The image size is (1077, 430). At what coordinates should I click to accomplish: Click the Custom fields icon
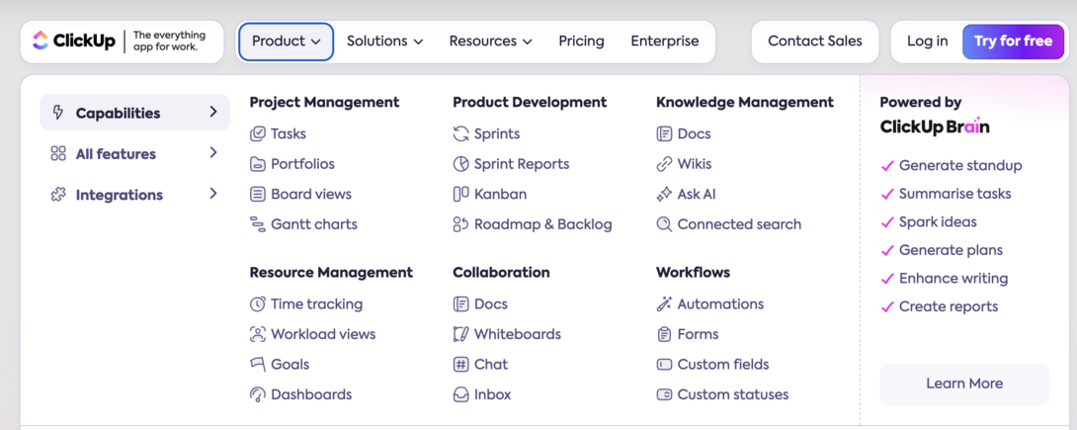coord(664,365)
